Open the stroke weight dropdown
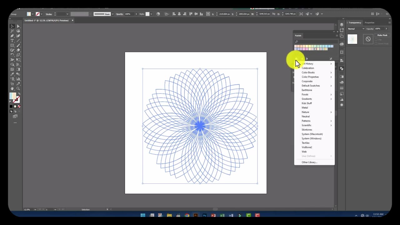Image resolution: width=400 pixels, height=225 pixels. (x=67, y=14)
